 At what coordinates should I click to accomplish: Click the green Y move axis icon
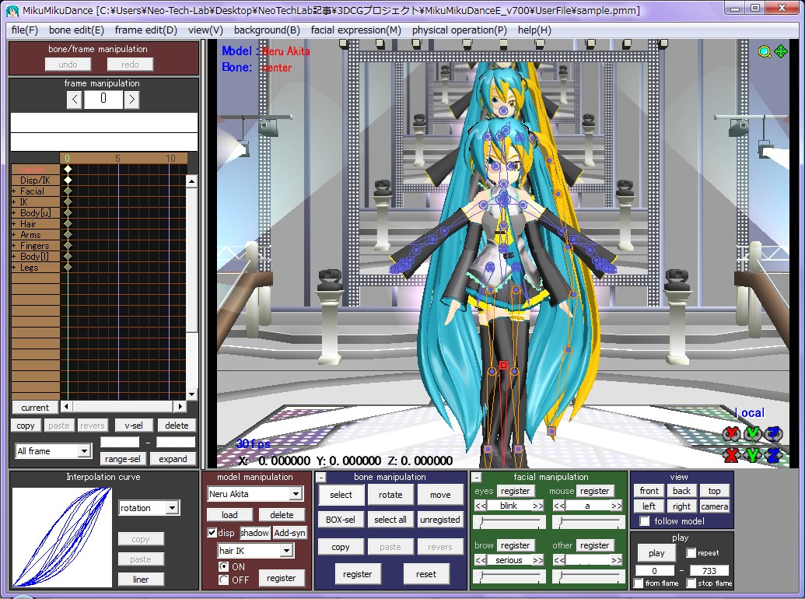tap(753, 454)
